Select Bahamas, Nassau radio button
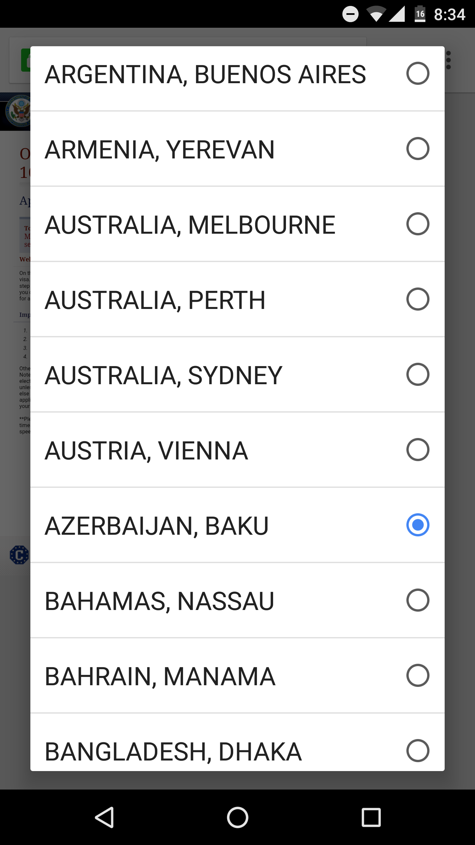Viewport: 475px width, 845px height. pos(418,600)
